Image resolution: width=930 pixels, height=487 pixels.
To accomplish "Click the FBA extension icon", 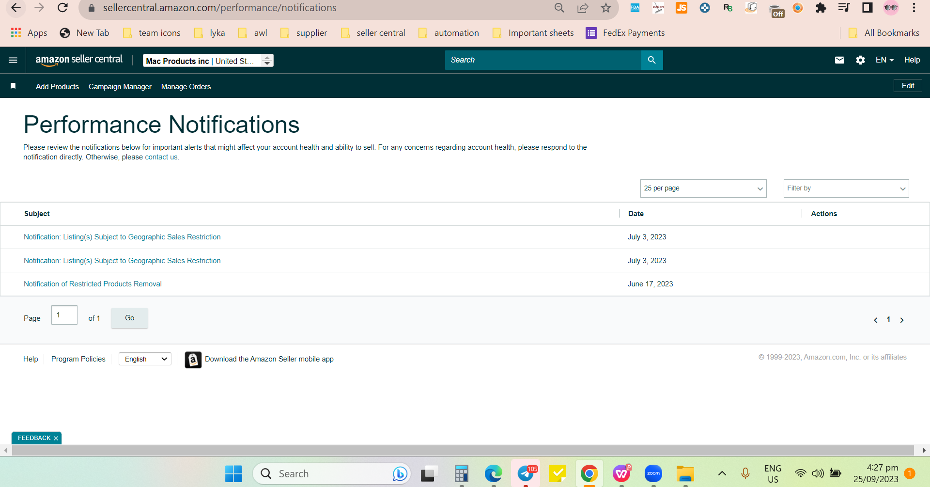I will [635, 8].
